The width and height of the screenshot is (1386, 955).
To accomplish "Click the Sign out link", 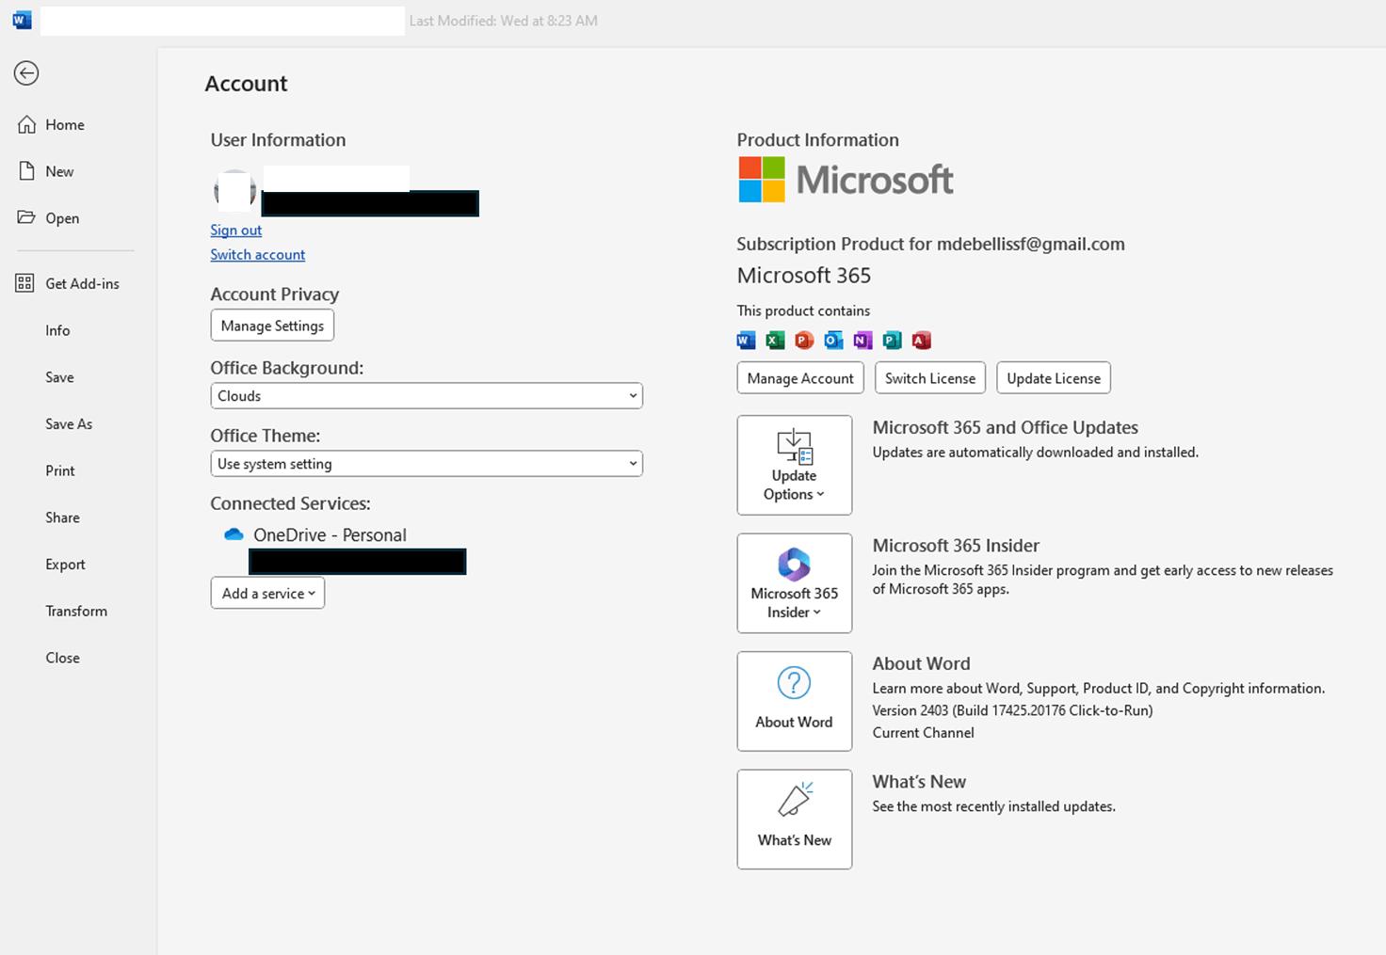I will click(x=236, y=230).
